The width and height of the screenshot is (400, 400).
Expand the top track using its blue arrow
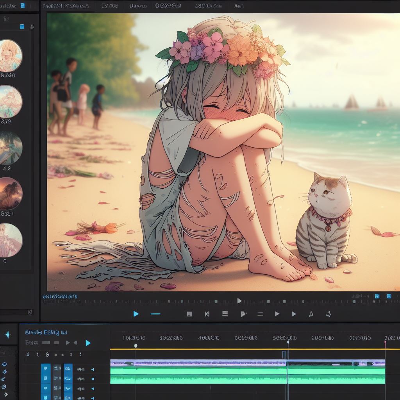[92, 369]
